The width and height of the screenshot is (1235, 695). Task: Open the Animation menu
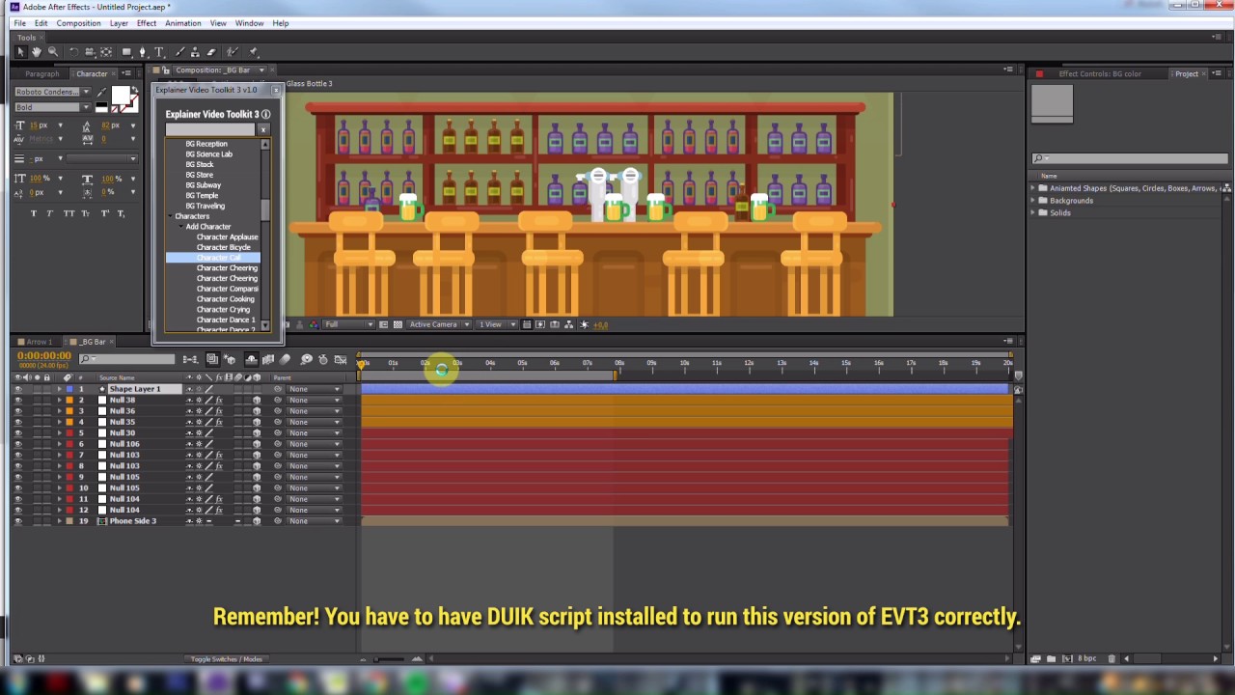tap(182, 23)
